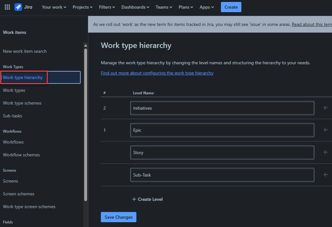This screenshot has height=227, width=332.
Task: Open the app switcher grid icon
Action: [x=7, y=7]
